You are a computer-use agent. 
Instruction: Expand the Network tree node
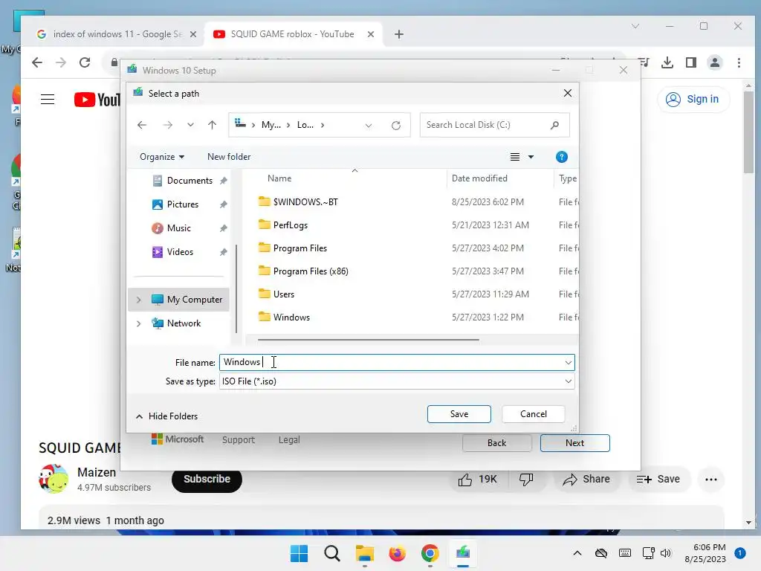tap(139, 323)
